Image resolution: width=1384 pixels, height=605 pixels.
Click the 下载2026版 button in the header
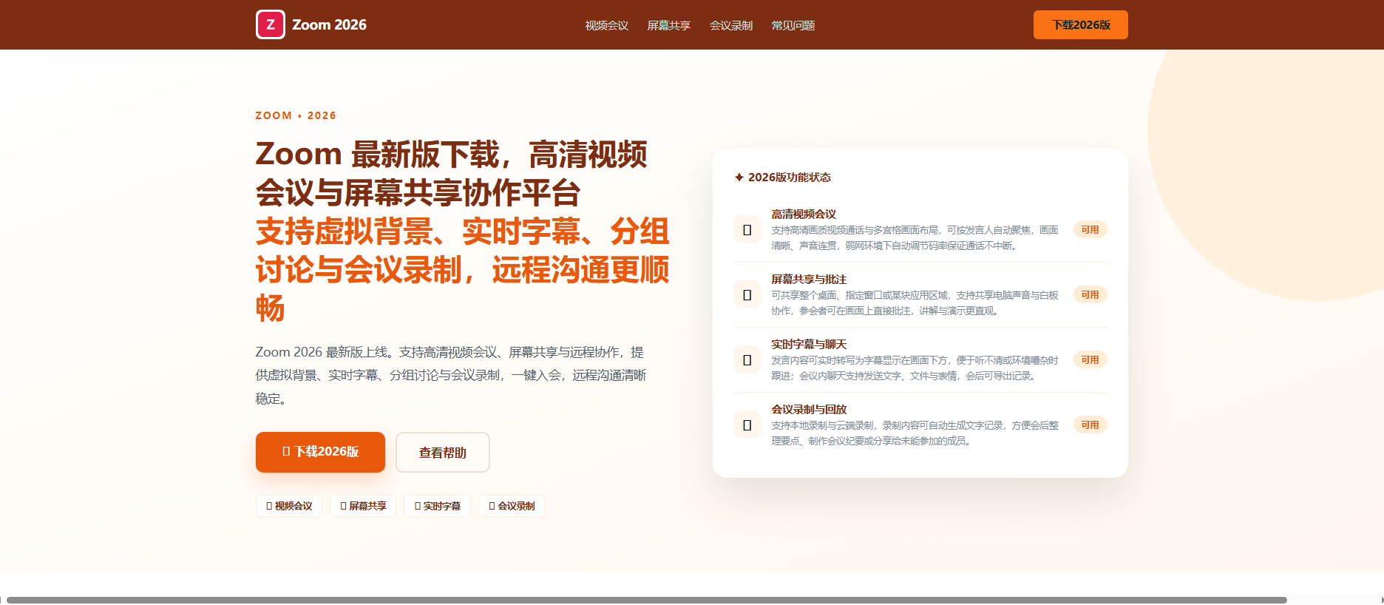point(1081,24)
